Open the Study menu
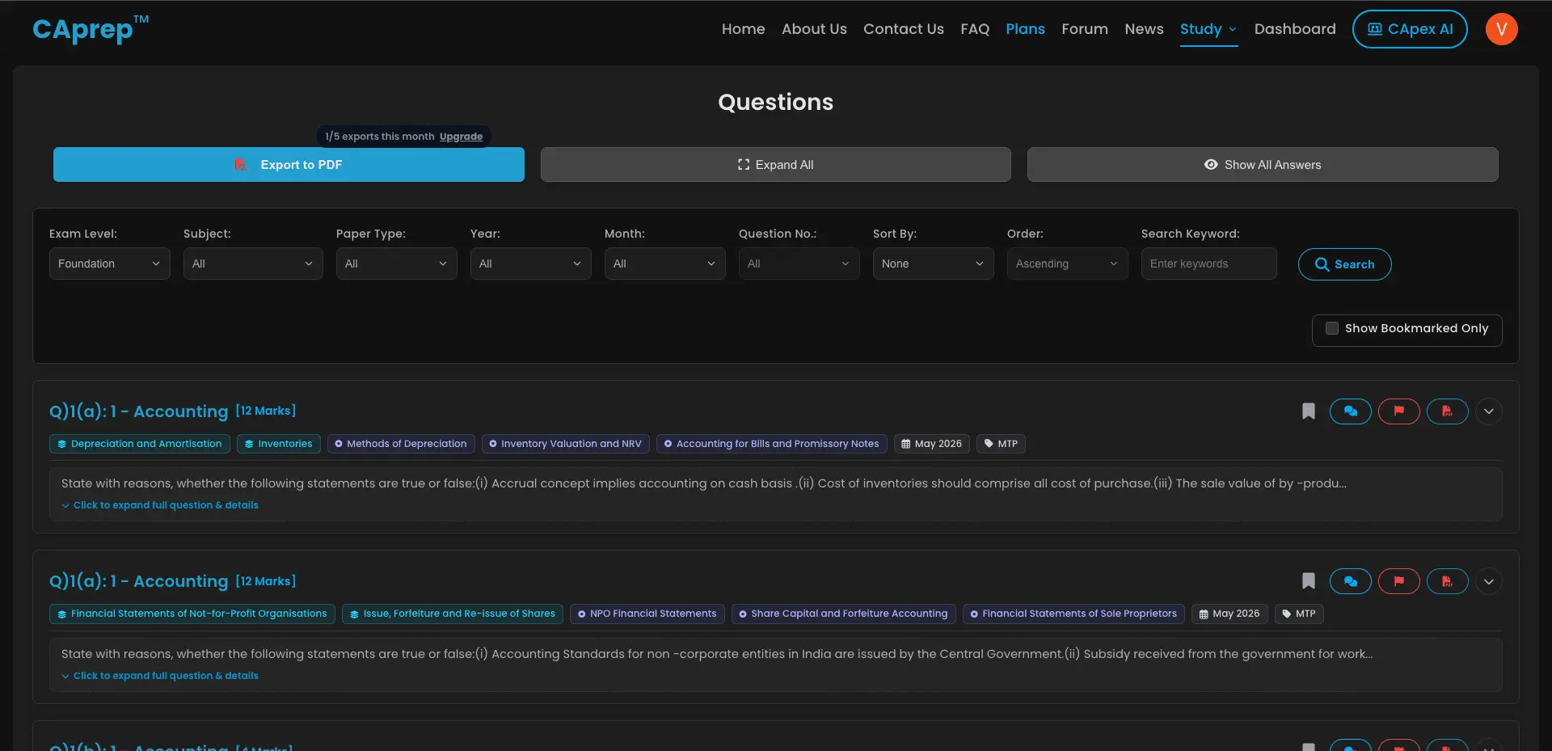 1209,29
